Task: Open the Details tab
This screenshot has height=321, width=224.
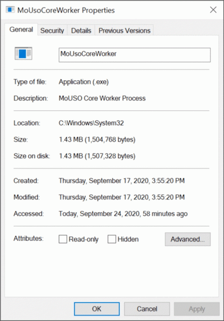Action: (x=81, y=30)
